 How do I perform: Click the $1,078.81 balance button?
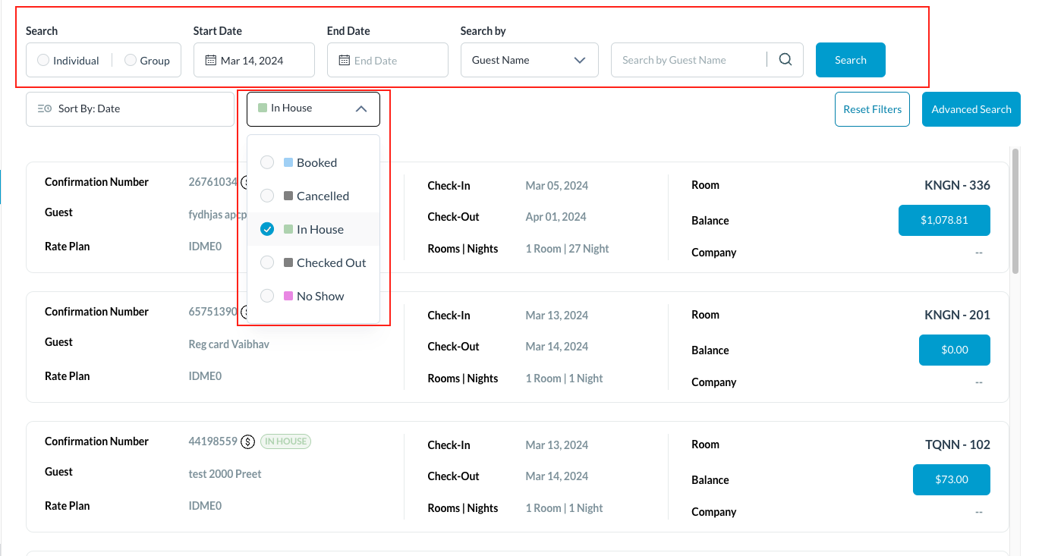[944, 220]
